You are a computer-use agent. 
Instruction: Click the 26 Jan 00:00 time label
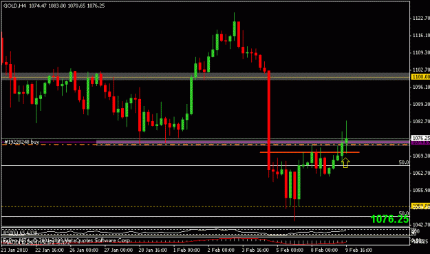[84, 250]
